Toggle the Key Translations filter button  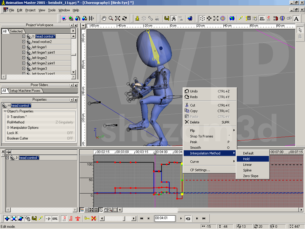tap(7, 219)
